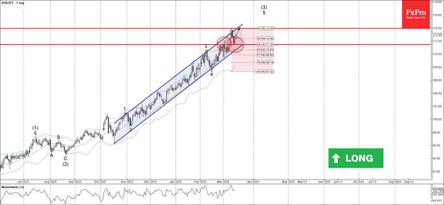The height and width of the screenshot is (205, 444).
Task: Click the green LONG signal button
Action: 356,158
